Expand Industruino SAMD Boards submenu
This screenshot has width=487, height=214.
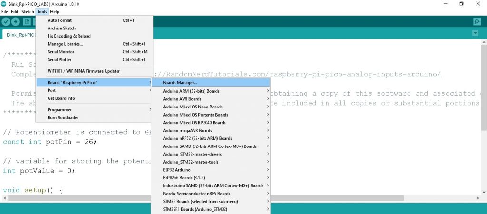click(x=211, y=186)
